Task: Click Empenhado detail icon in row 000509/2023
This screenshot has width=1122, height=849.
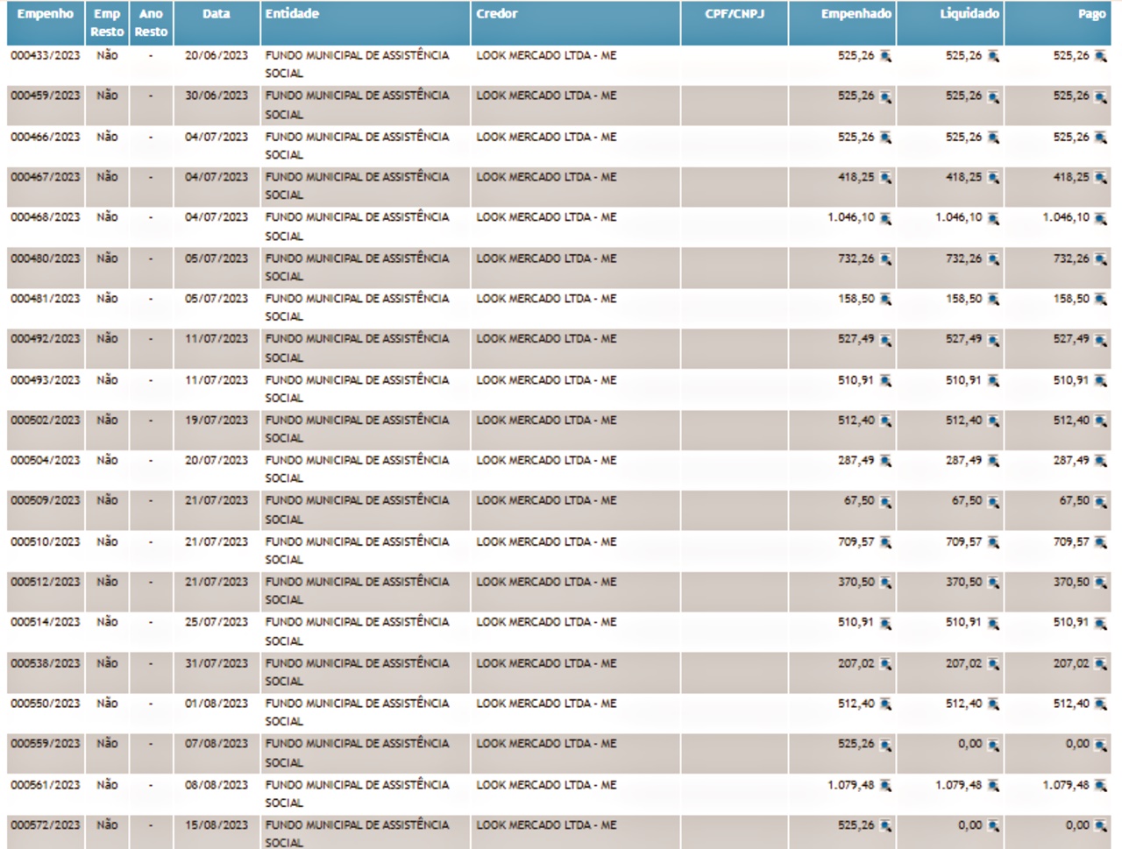Action: 885,502
